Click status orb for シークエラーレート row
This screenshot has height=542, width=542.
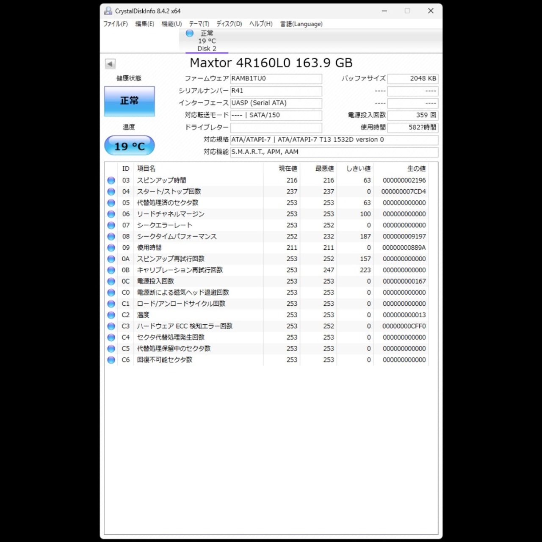(111, 225)
